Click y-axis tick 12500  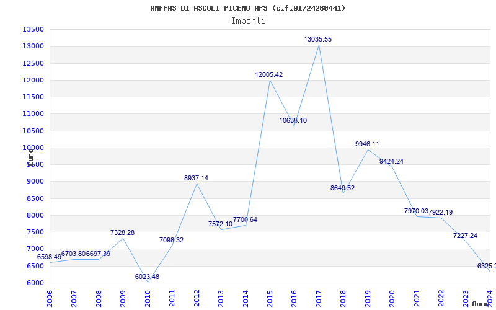click(x=33, y=63)
